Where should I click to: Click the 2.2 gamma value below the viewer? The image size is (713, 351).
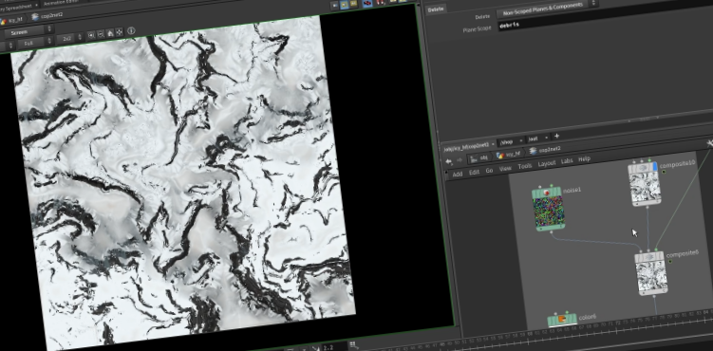tap(329, 347)
